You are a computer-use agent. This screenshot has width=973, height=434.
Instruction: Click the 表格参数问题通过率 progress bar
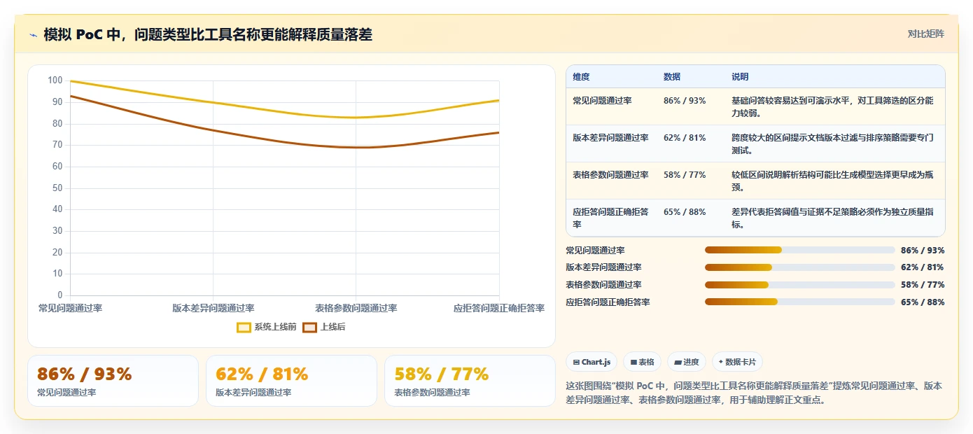tap(800, 285)
